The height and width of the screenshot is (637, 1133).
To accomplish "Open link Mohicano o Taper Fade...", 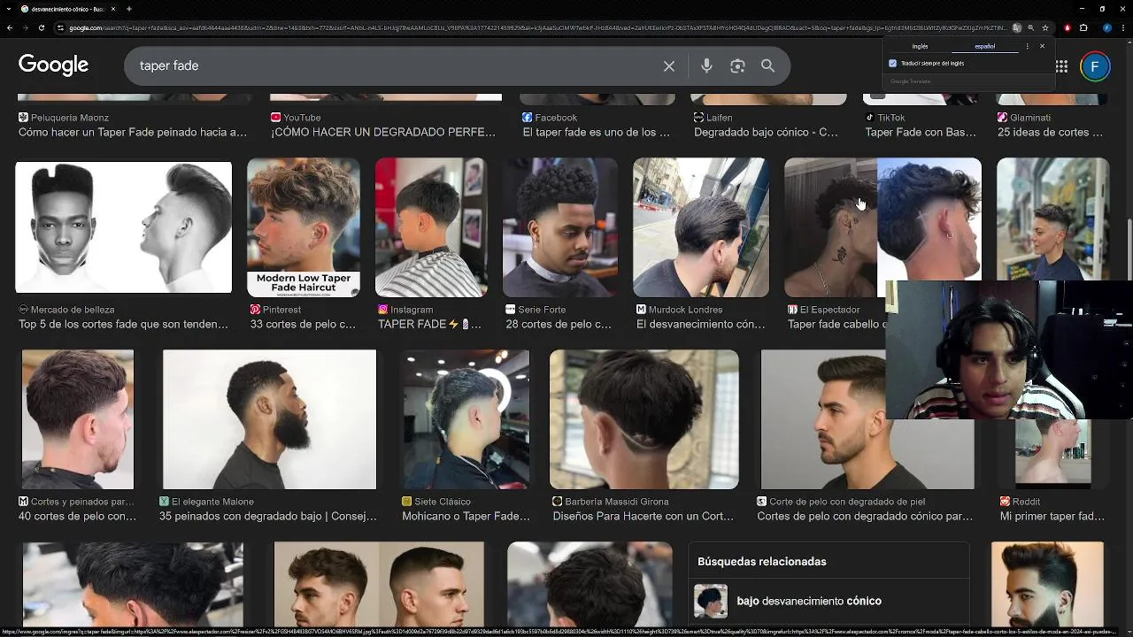I will pos(466,517).
